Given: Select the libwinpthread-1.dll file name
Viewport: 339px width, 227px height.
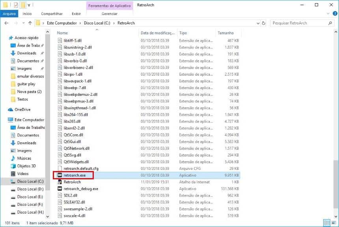Looking at the screenshot, I should click(x=80, y=108).
